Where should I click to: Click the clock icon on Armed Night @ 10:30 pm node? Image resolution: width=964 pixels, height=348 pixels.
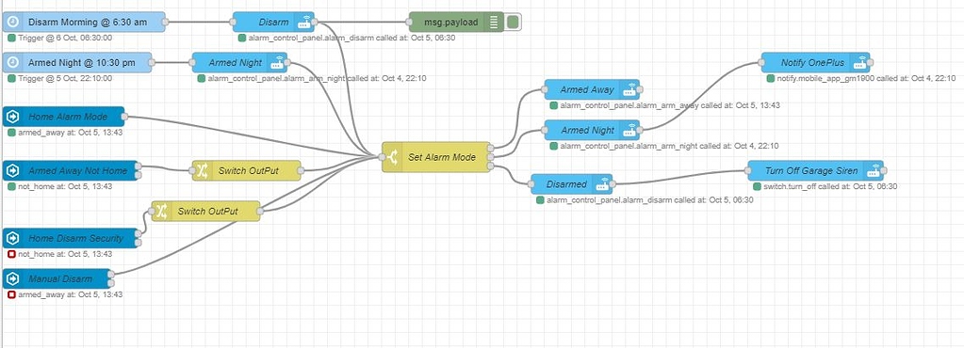12,63
